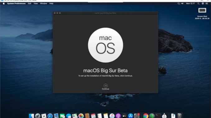Launch Photos from the Dock

coord(81,116)
